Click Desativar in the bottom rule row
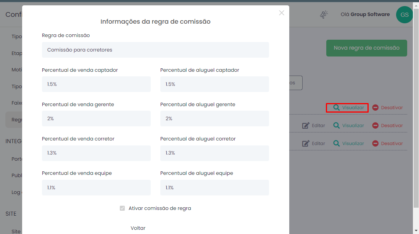The image size is (419, 234). 387,144
